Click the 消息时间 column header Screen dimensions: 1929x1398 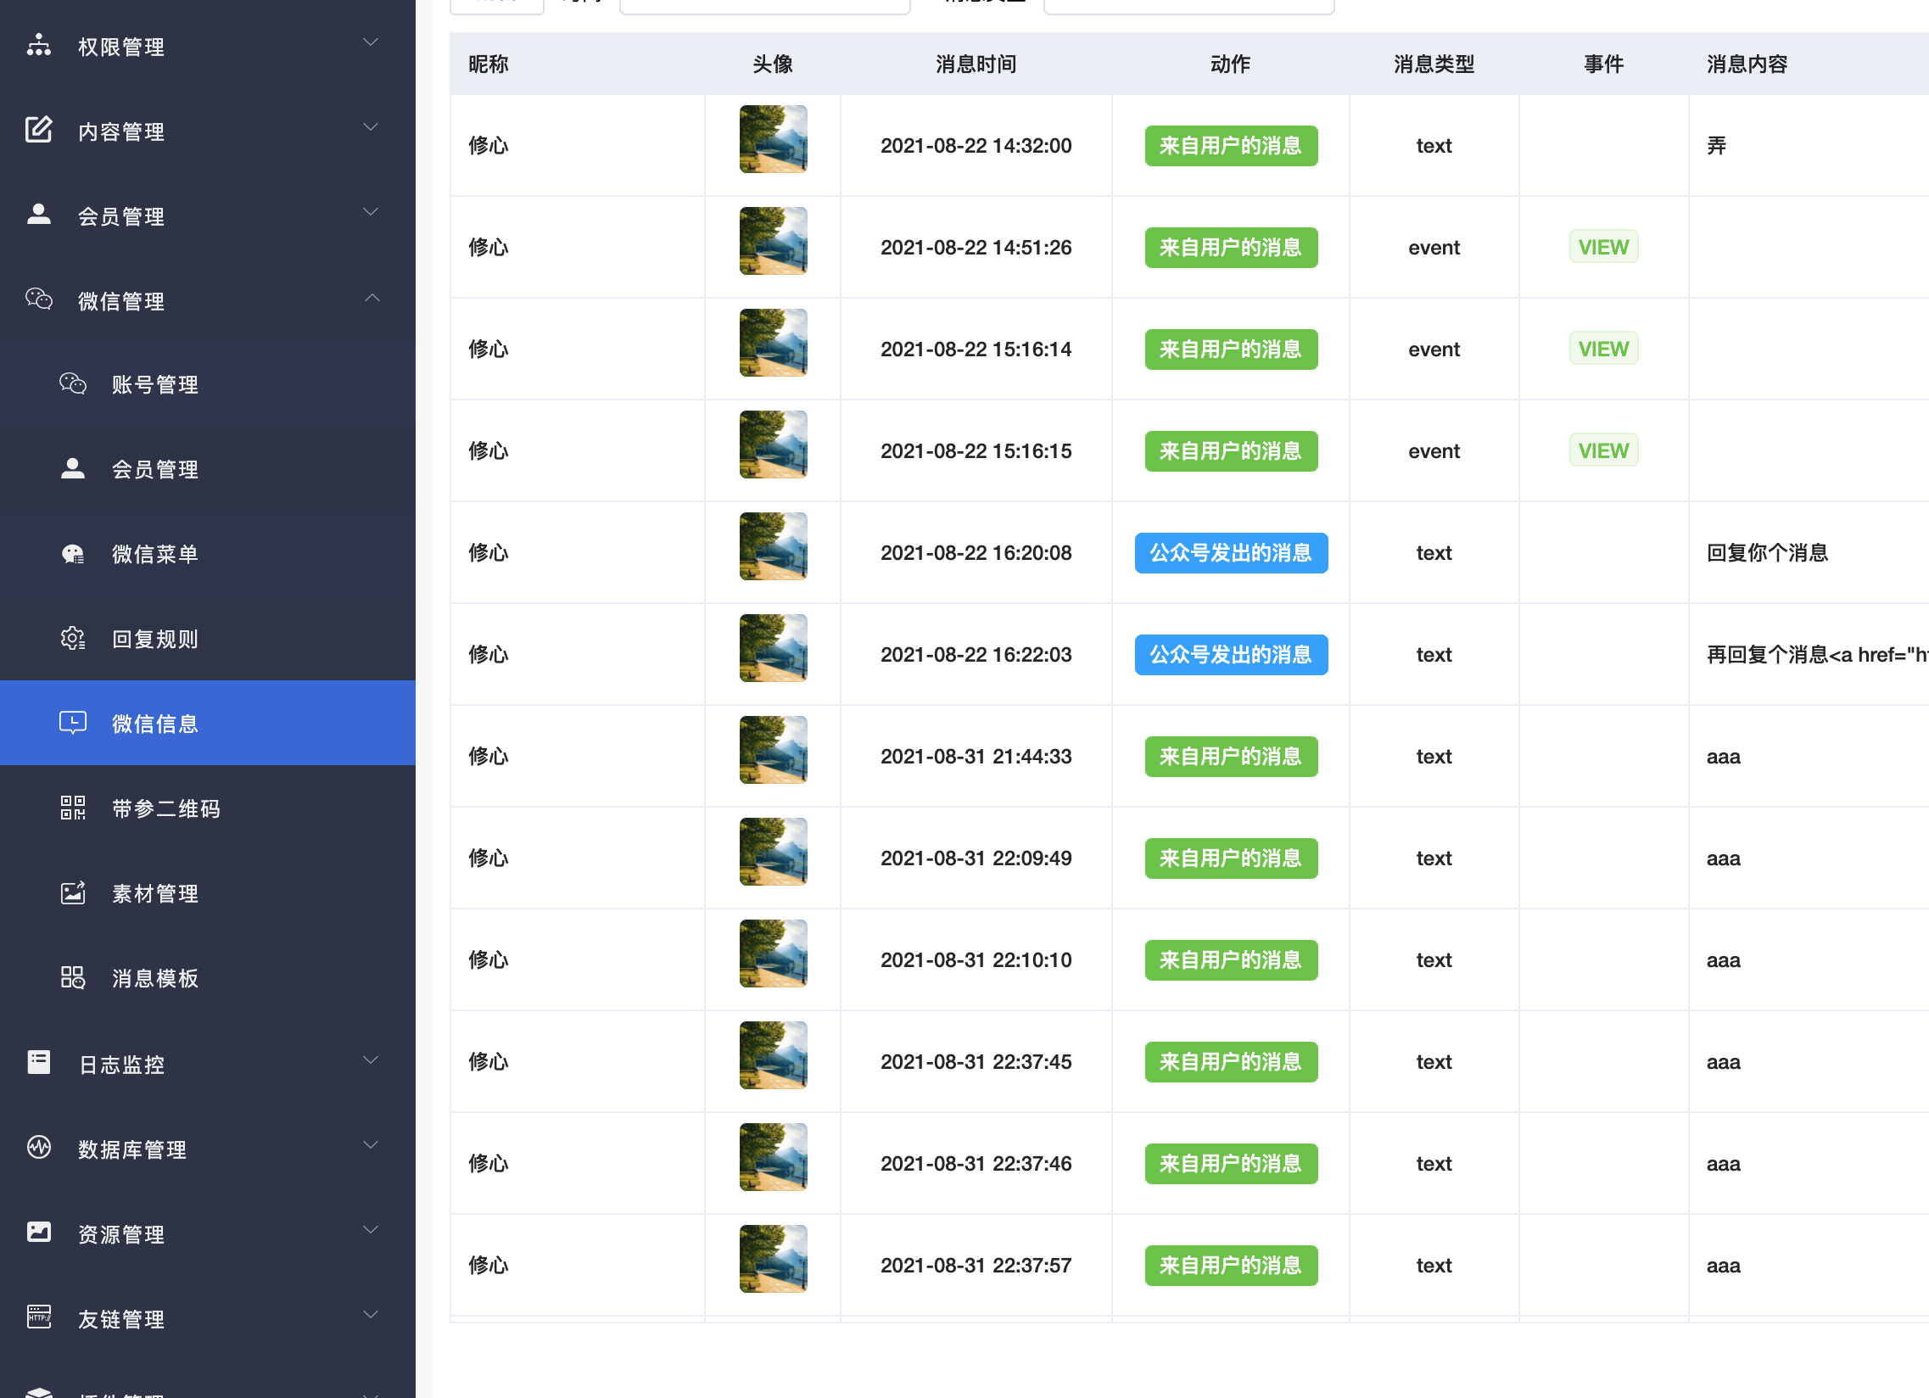[976, 64]
